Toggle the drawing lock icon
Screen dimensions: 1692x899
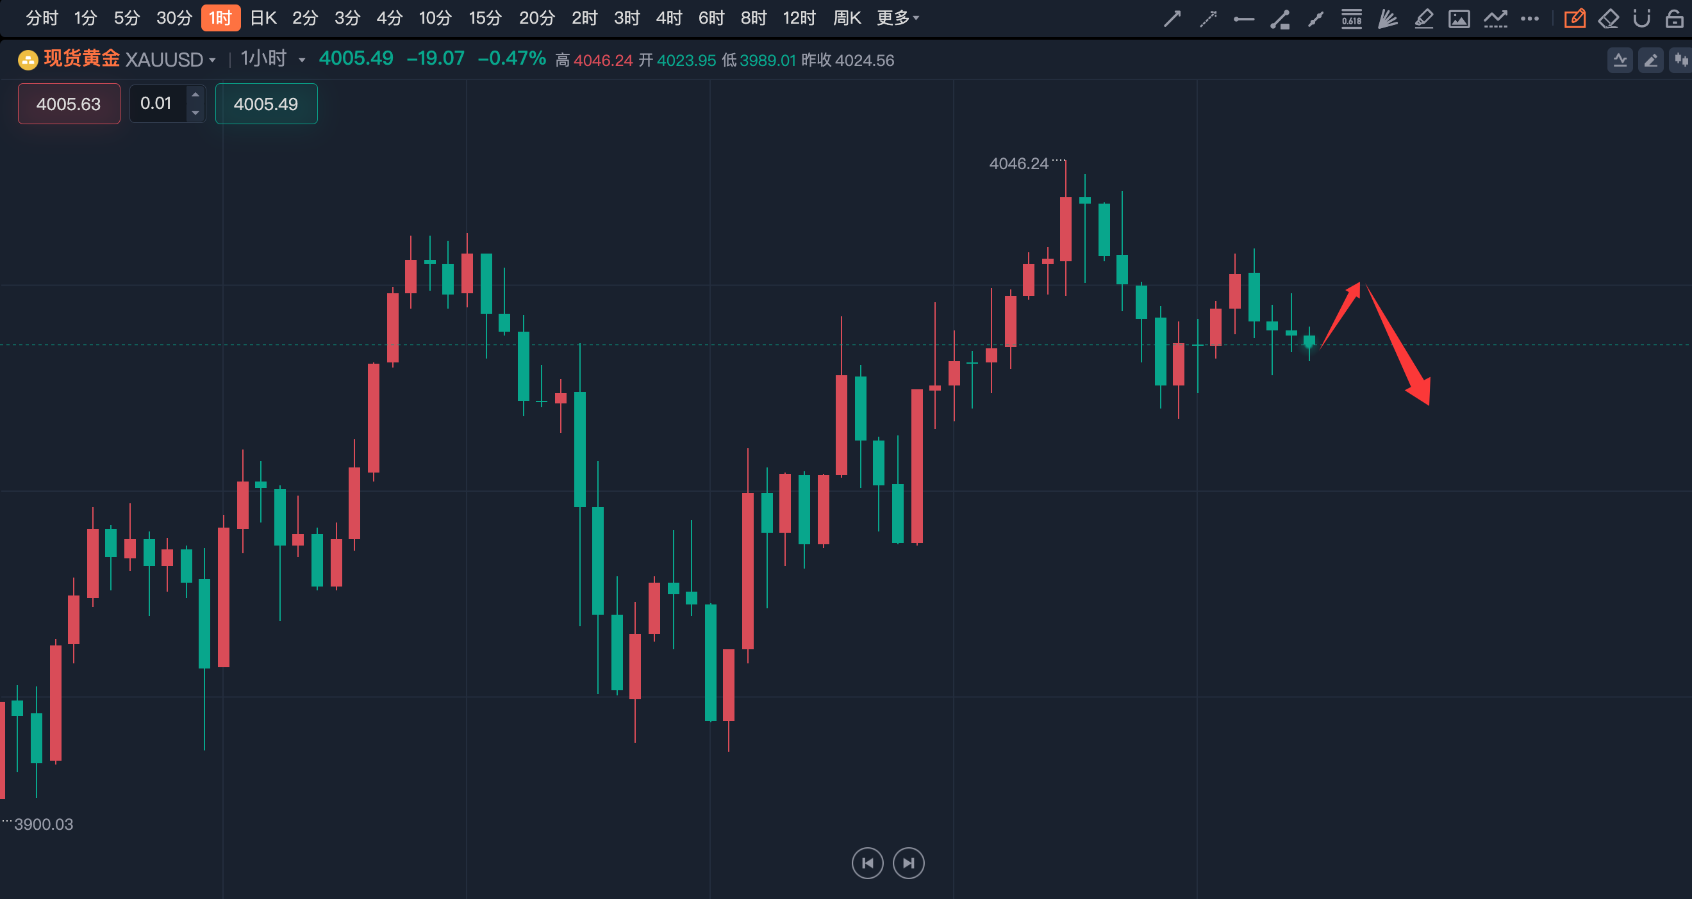tap(1674, 19)
